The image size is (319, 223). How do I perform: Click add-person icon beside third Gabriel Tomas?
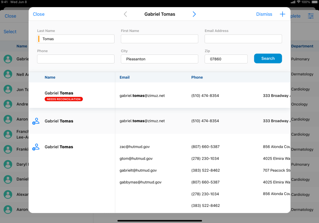(x=36, y=147)
